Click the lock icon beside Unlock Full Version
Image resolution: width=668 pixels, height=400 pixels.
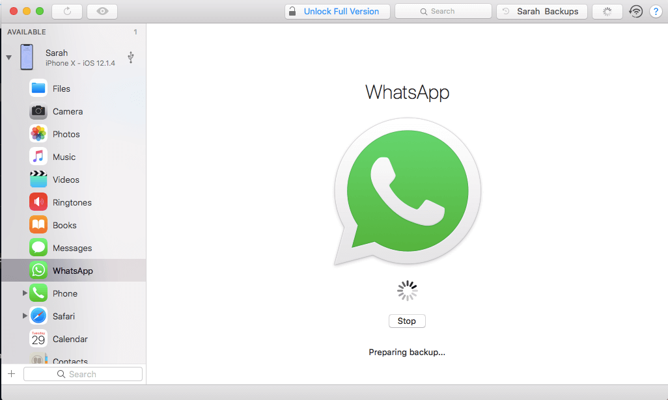click(292, 11)
